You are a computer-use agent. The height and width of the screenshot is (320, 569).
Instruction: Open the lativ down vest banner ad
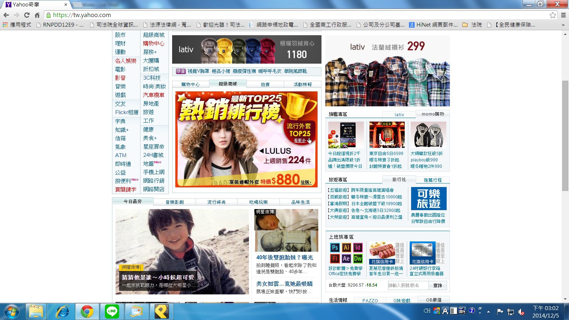pyautogui.click(x=247, y=49)
